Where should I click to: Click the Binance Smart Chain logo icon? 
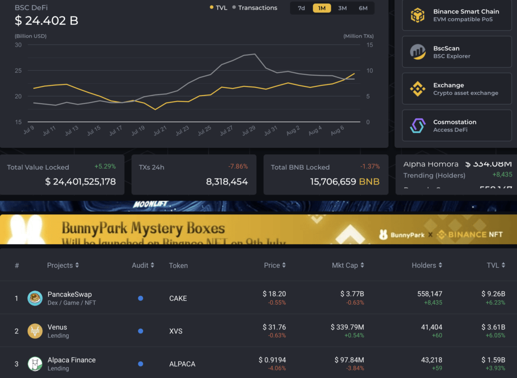click(x=417, y=15)
